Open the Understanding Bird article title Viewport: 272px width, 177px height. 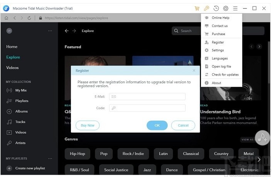(220, 112)
